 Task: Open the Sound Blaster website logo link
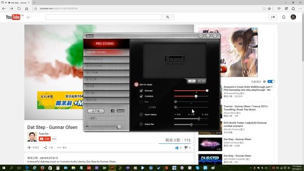click(x=120, y=111)
